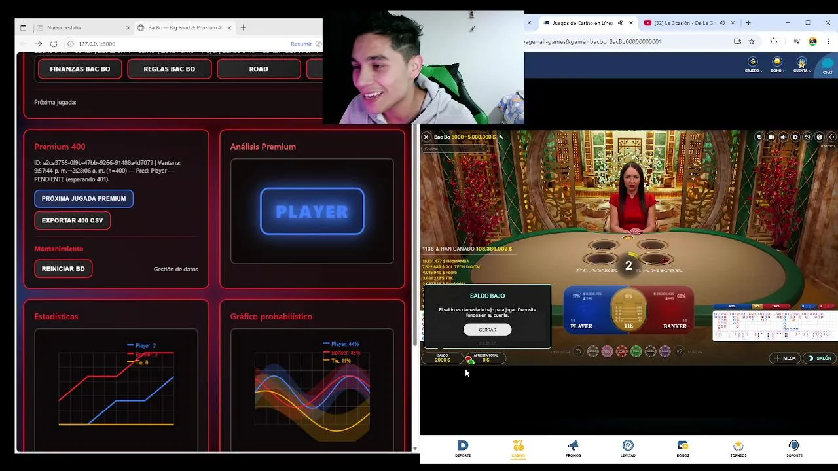The image size is (838, 471).
Task: Click PRÓXIMA JUGADA PREMIUM button
Action: coord(84,198)
